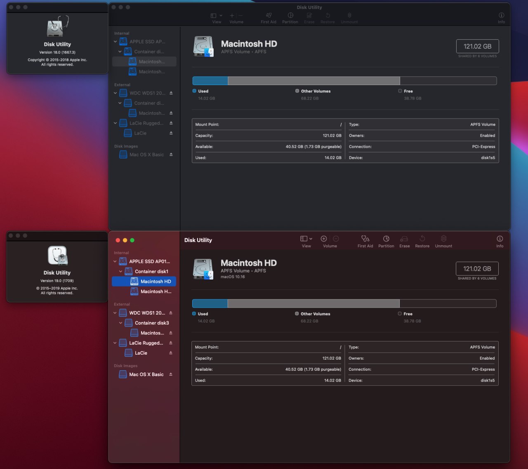Click disk1s5 device value in lower window
The width and height of the screenshot is (528, 469).
tap(488, 381)
